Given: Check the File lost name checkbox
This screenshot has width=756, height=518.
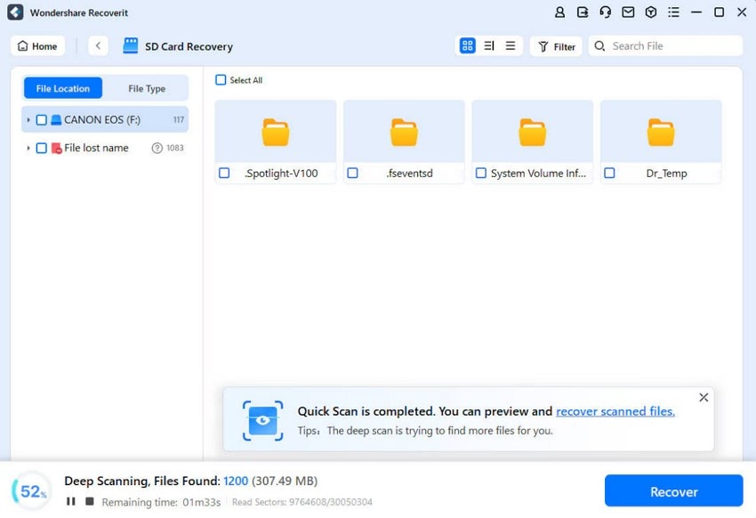Looking at the screenshot, I should pos(42,148).
